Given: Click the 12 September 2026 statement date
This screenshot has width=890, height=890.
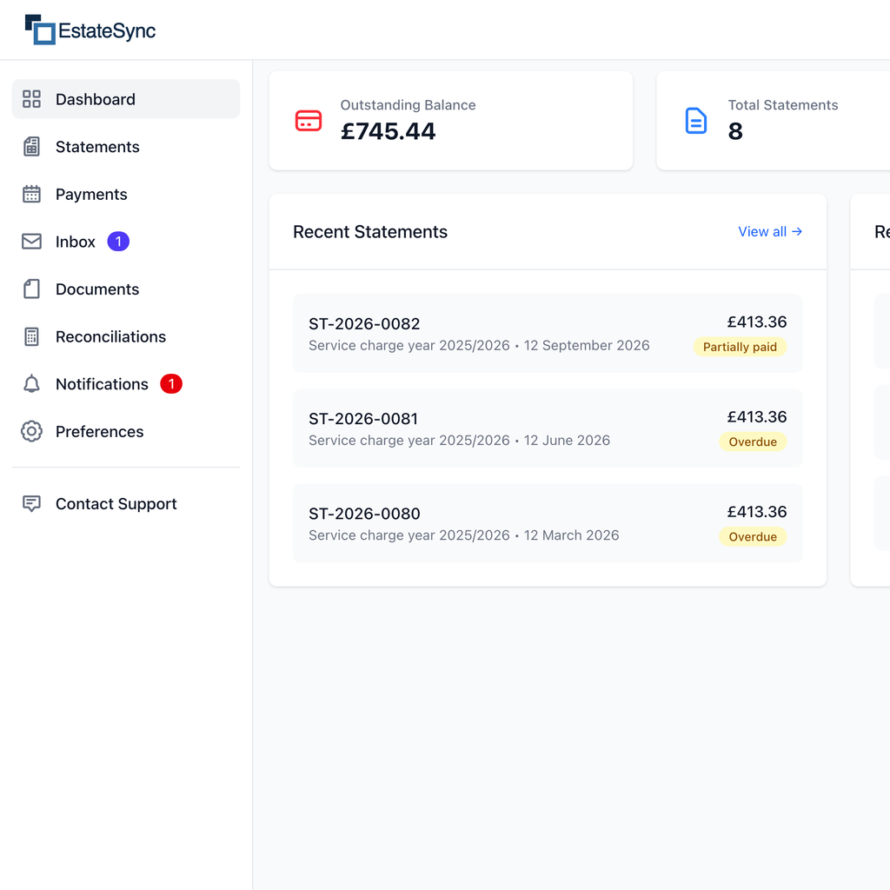Looking at the screenshot, I should click(x=587, y=345).
